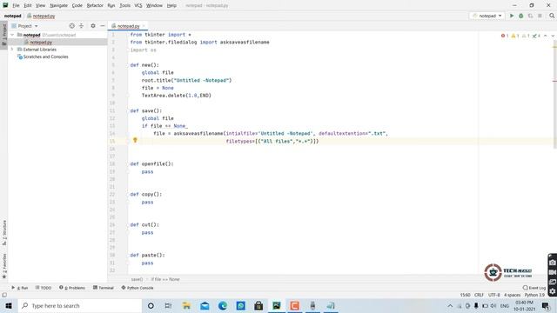Start debugging with the green bug icon

coord(521,16)
